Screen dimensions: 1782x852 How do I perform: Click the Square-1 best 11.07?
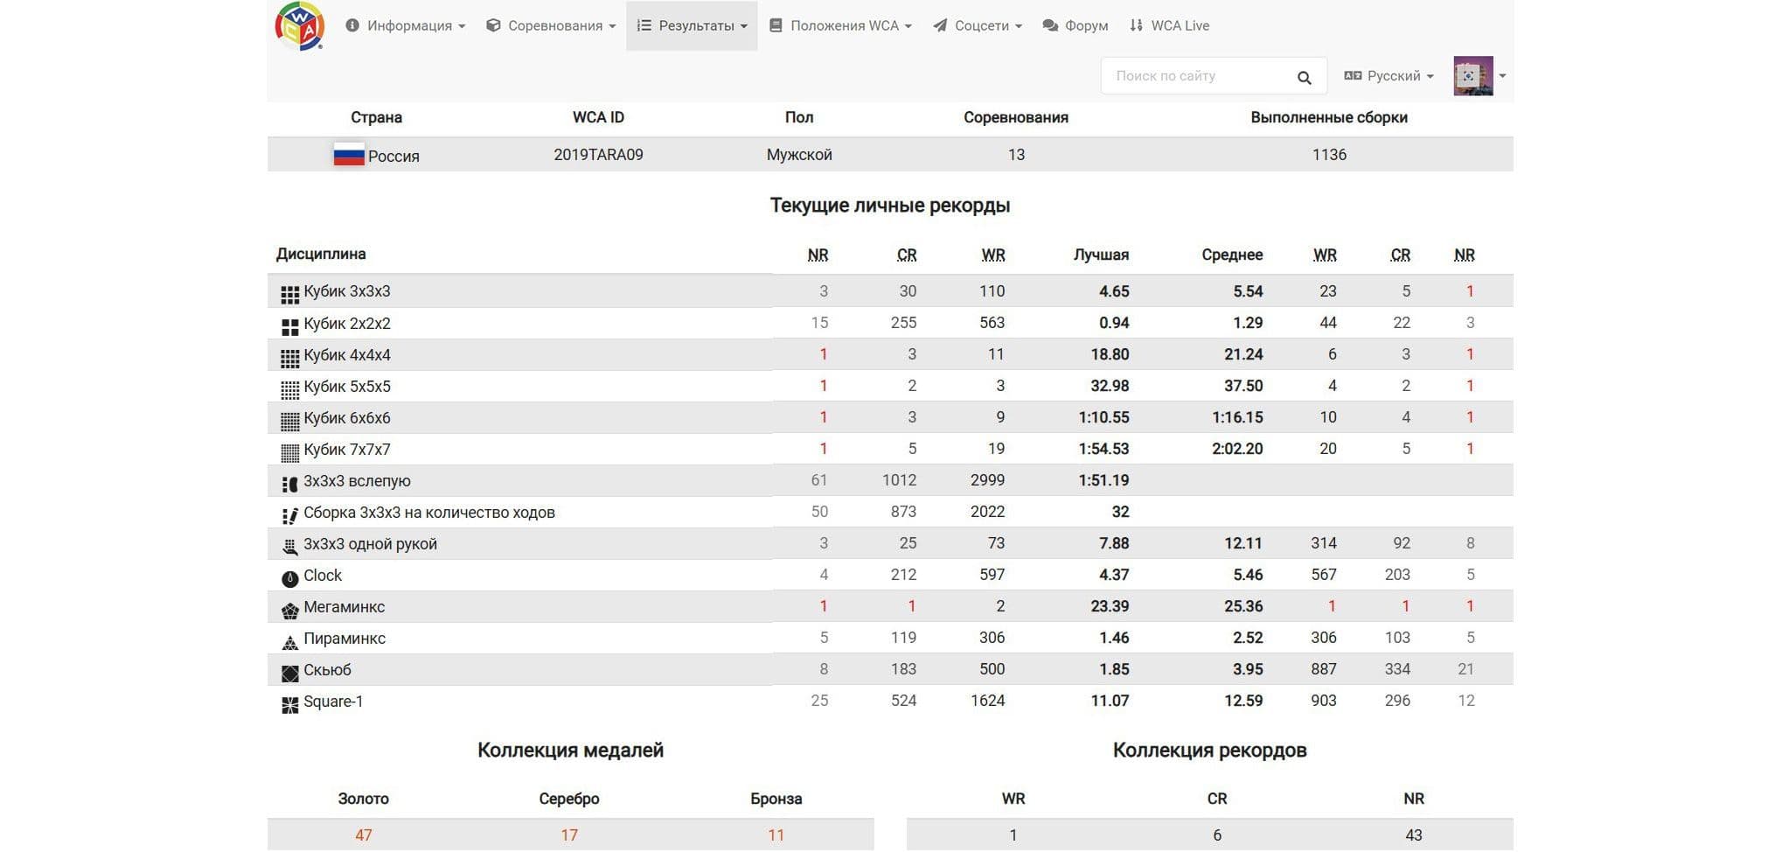[1110, 701]
